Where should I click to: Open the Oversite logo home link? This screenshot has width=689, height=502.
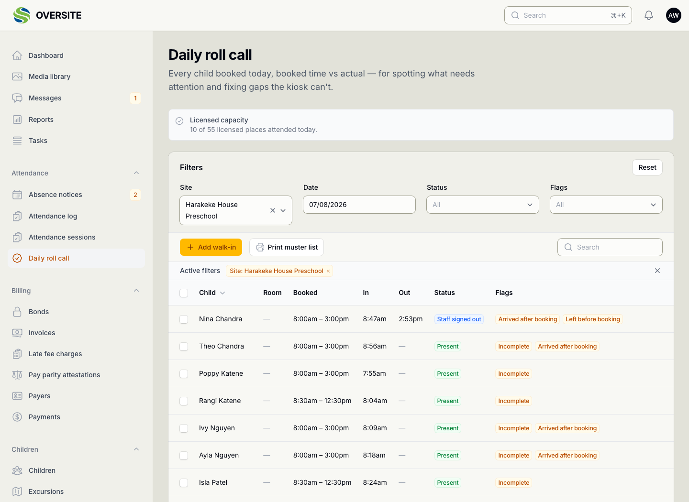pos(47,15)
